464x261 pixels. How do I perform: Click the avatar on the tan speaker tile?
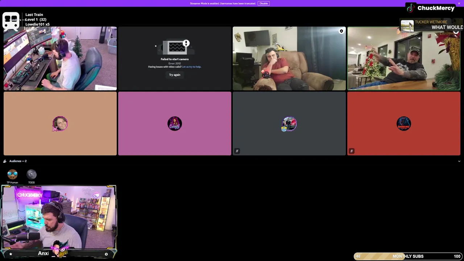tap(60, 124)
